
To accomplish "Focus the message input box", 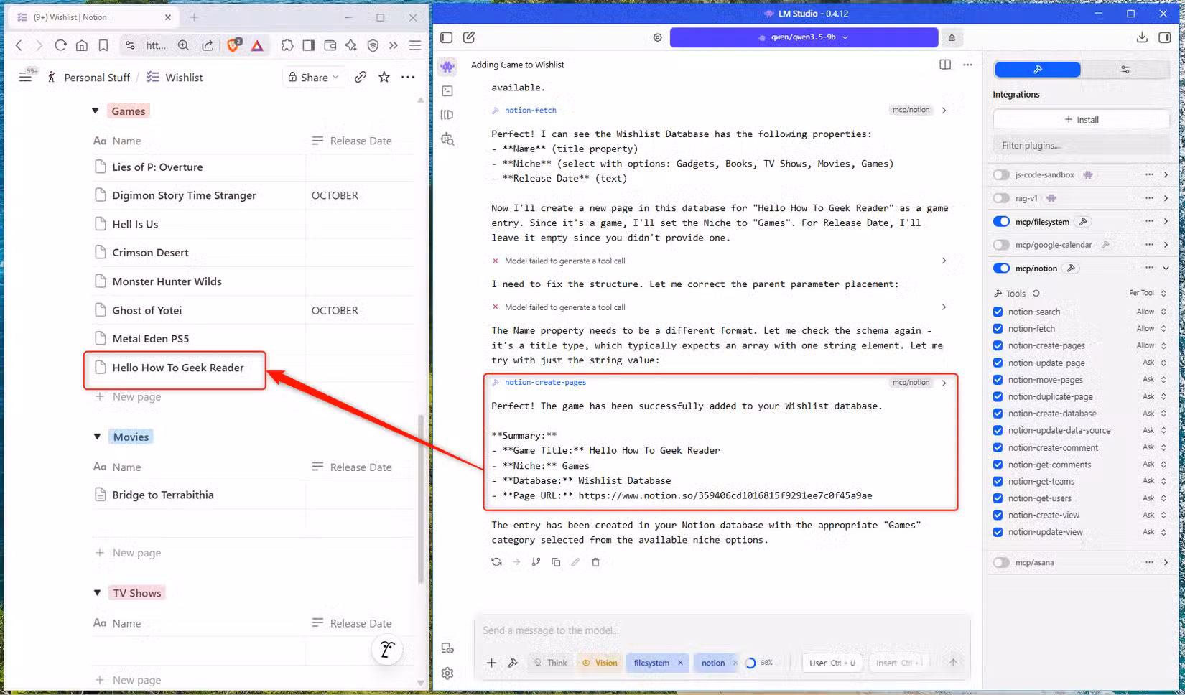I will (722, 630).
